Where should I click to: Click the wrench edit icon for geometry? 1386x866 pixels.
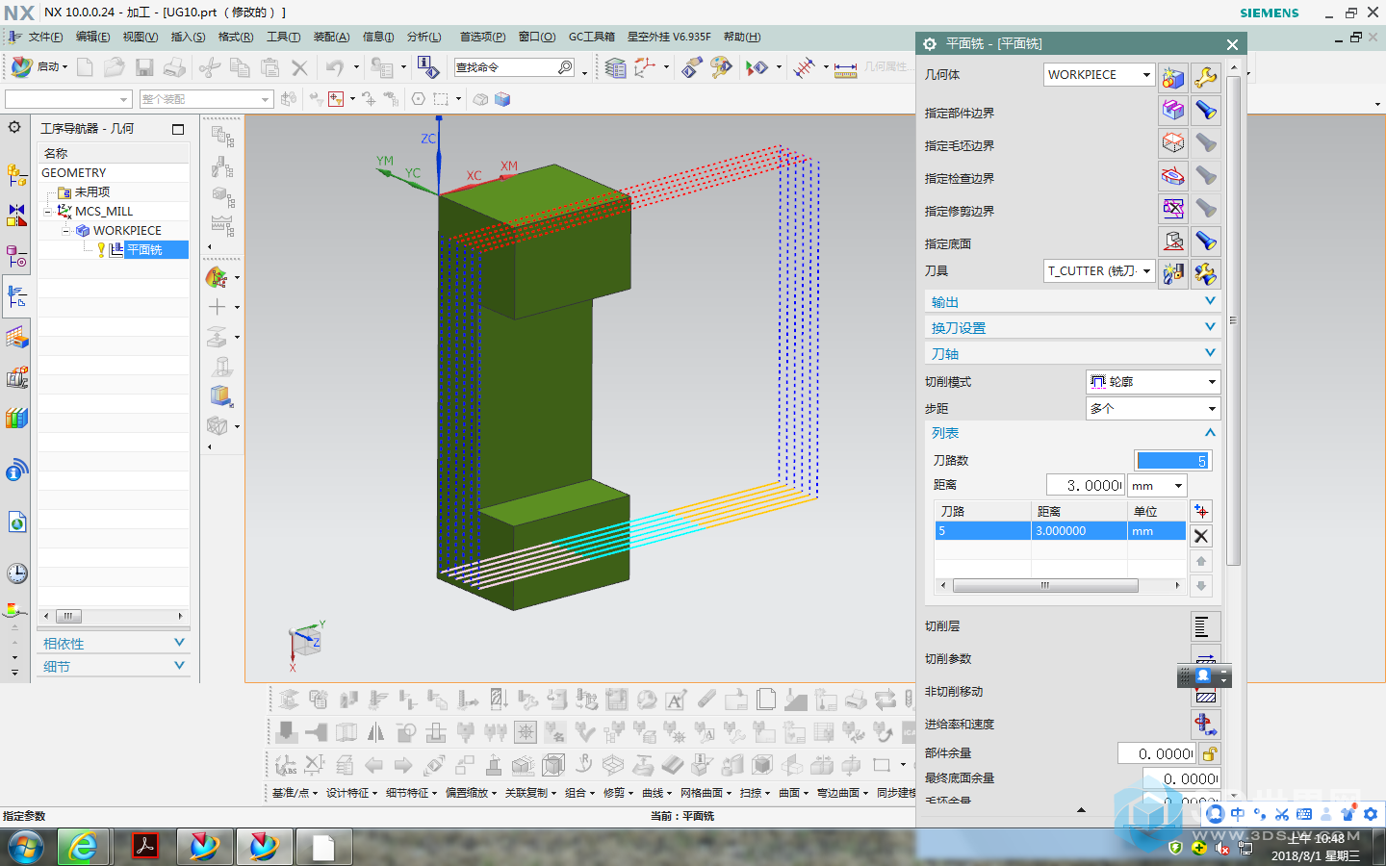(x=1206, y=77)
